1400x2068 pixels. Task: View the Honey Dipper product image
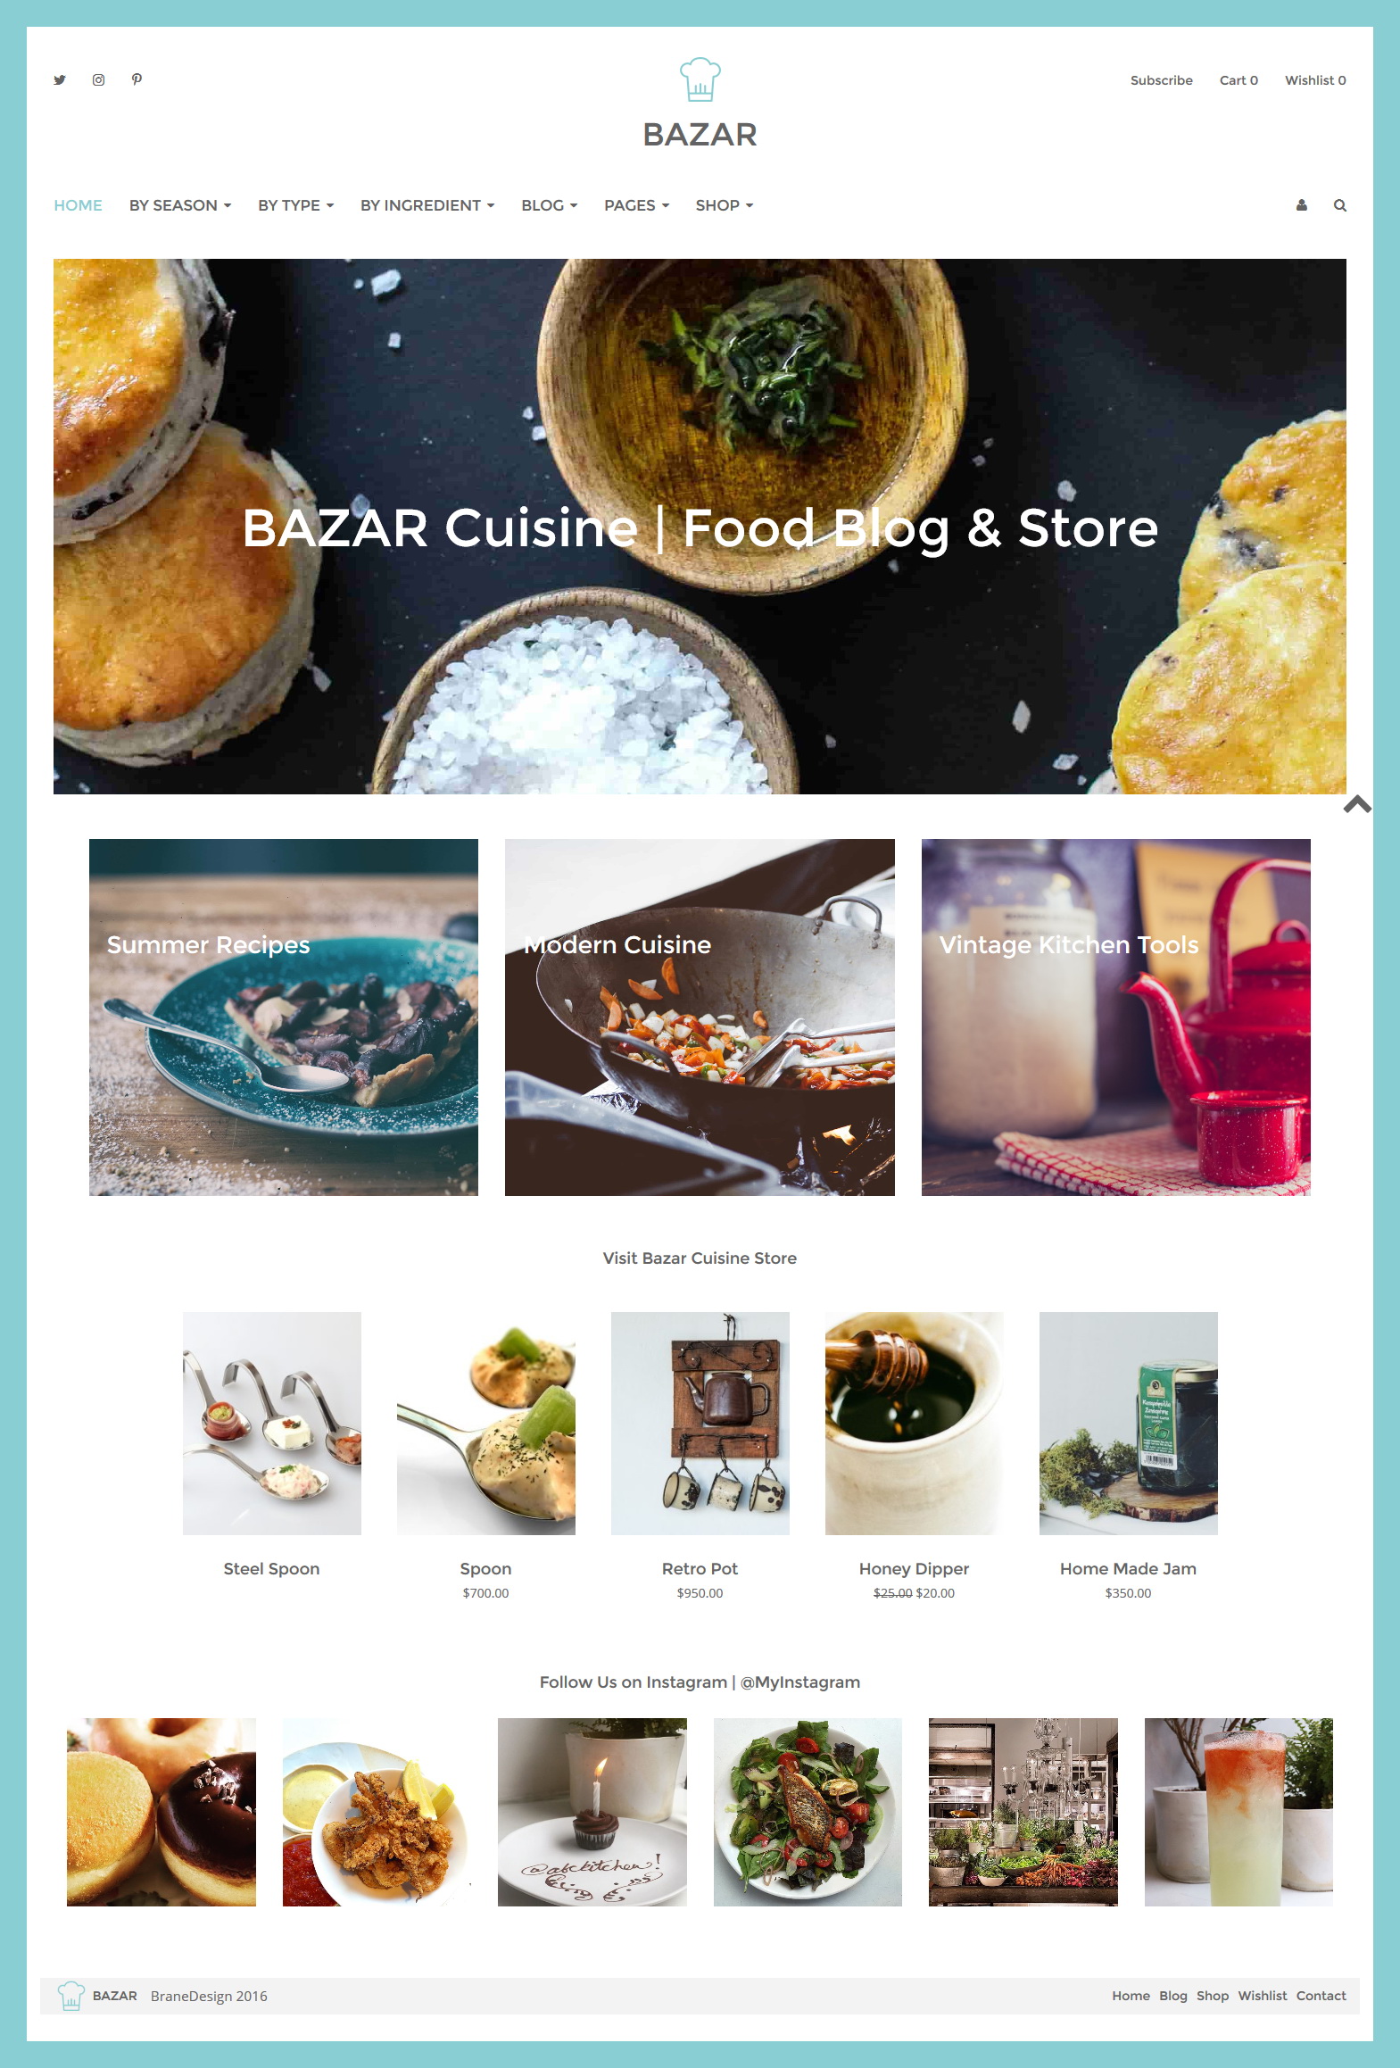(914, 1423)
